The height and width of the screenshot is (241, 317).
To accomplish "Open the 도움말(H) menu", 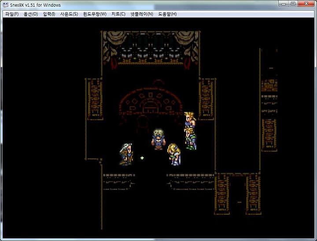I will pyautogui.click(x=167, y=14).
